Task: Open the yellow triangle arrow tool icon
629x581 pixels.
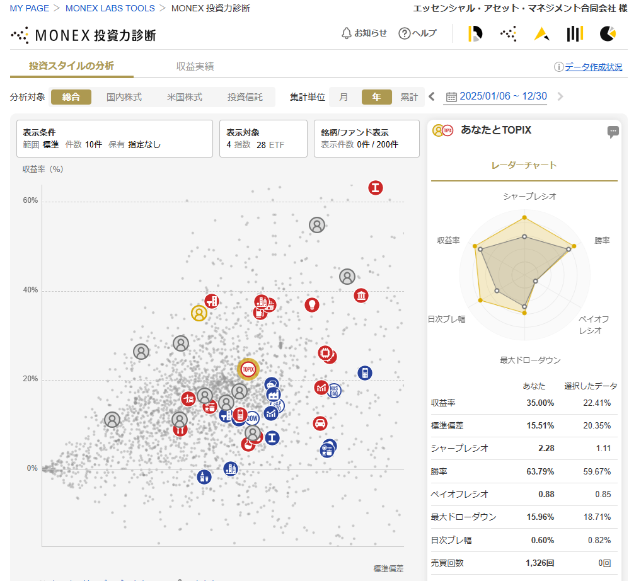Action: coord(541,34)
